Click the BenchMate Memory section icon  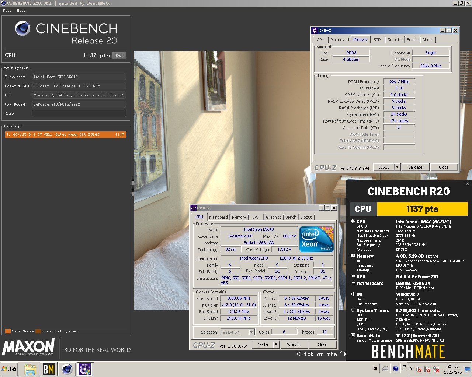tap(353, 256)
